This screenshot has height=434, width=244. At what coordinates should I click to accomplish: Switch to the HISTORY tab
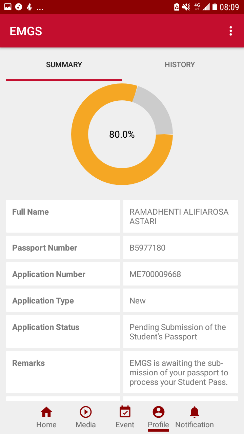coord(180,64)
